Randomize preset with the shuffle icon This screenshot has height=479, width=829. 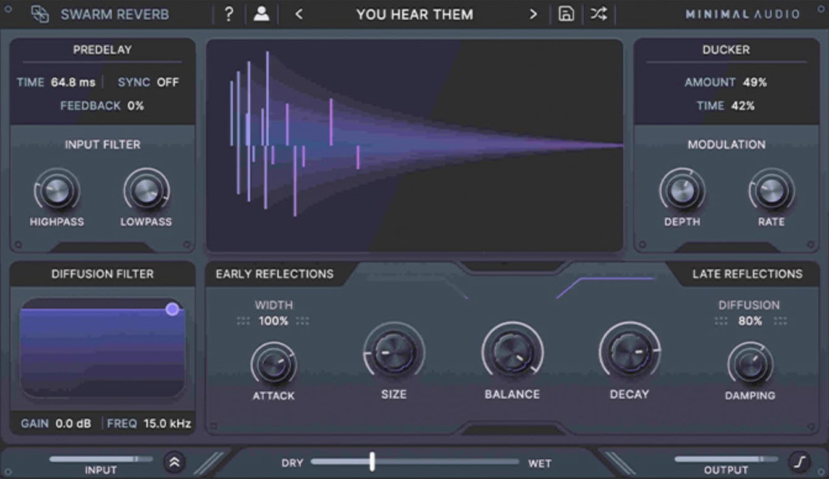(x=599, y=14)
